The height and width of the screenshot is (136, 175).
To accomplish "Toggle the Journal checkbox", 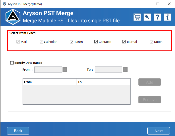I will pos(124,42).
